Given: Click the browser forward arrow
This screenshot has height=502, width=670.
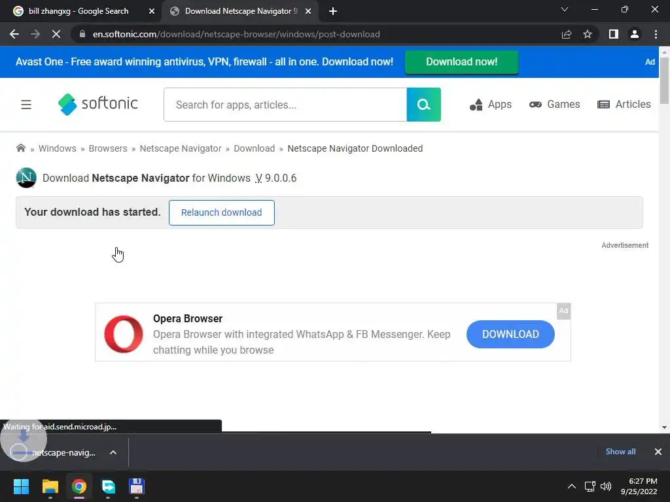Looking at the screenshot, I should coord(35,34).
